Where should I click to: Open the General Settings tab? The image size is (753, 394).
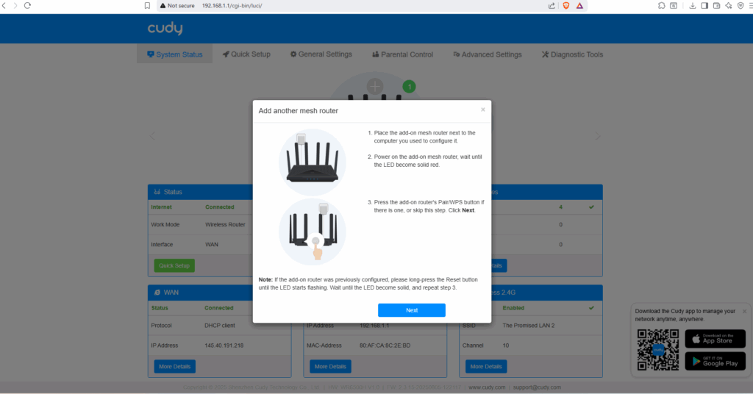click(x=321, y=54)
